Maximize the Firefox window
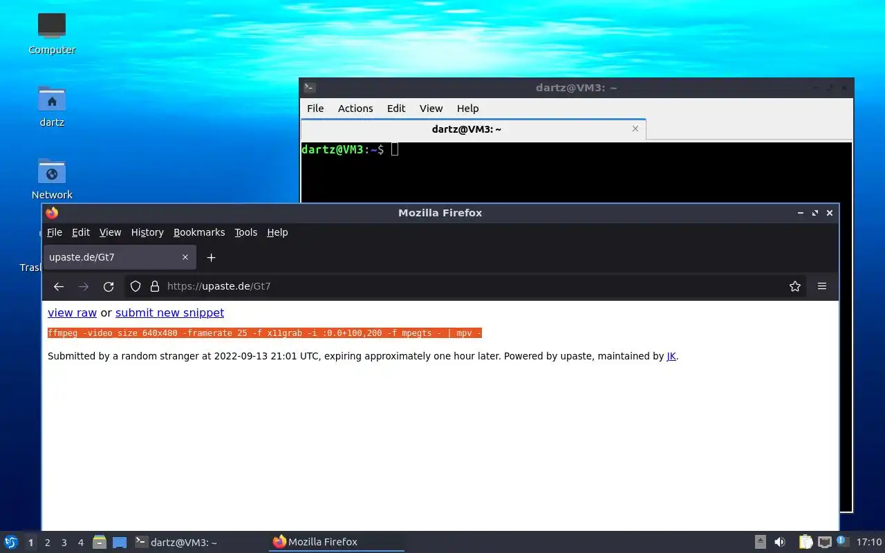 [x=815, y=213]
